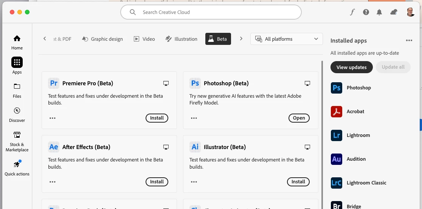The image size is (422, 209).
Task: Switch to the Video category tab
Action: point(144,39)
